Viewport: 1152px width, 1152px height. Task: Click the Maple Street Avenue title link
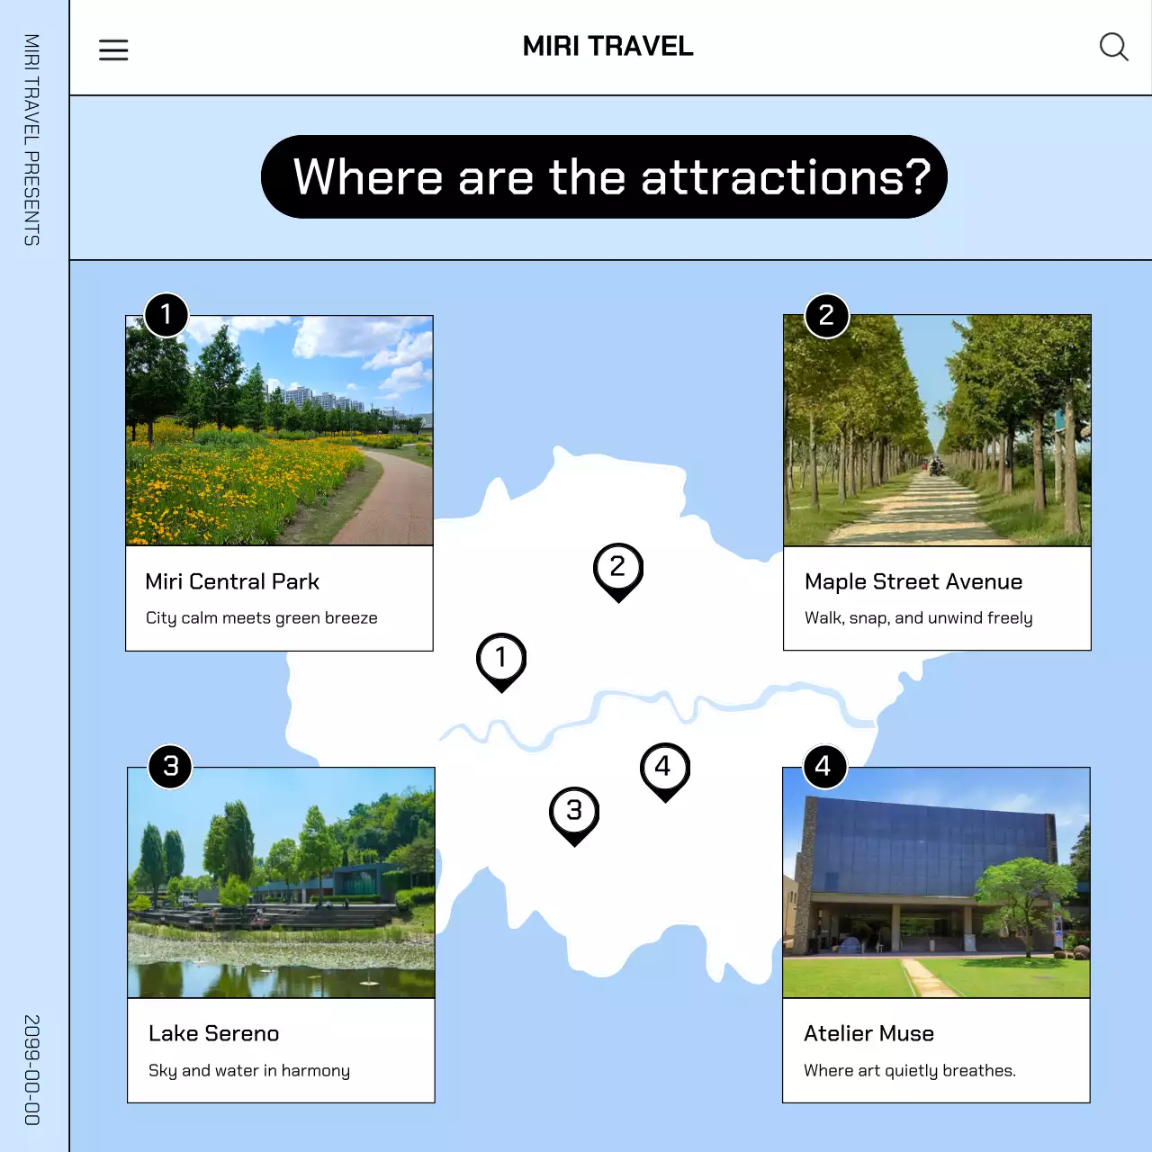913,581
